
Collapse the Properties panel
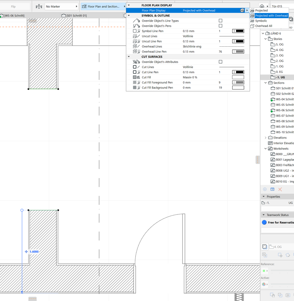(264, 196)
